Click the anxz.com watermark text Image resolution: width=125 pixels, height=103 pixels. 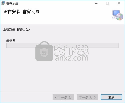pos(72,58)
